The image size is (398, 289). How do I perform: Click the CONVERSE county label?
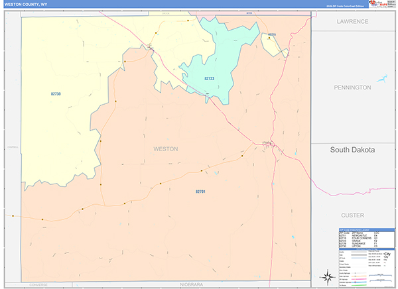pos(38,285)
